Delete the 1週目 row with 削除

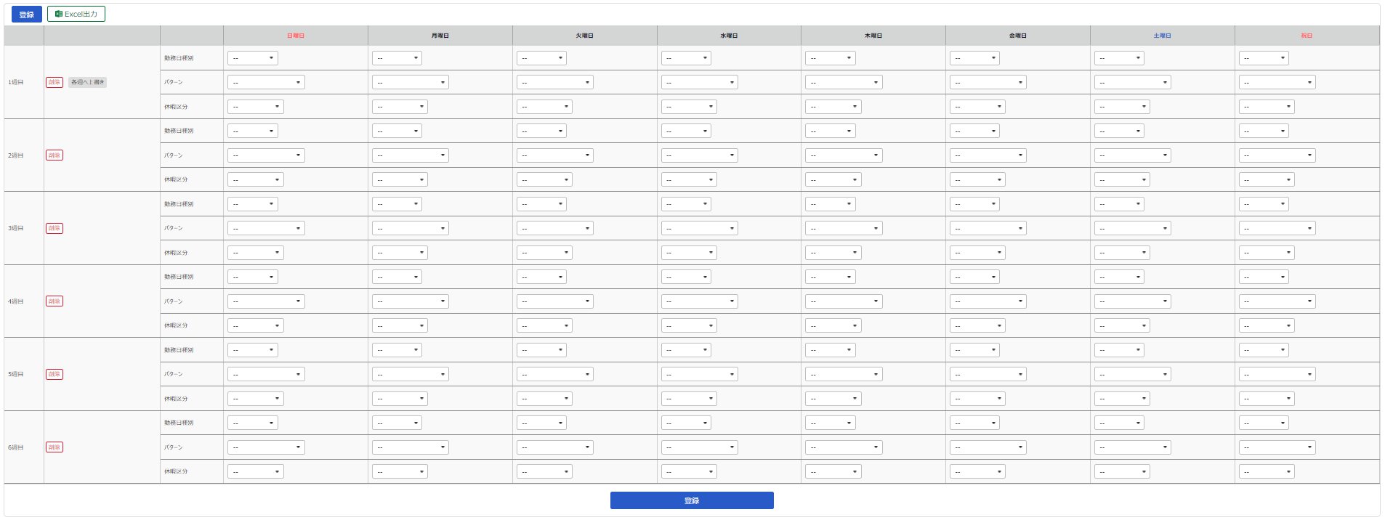pyautogui.click(x=54, y=82)
